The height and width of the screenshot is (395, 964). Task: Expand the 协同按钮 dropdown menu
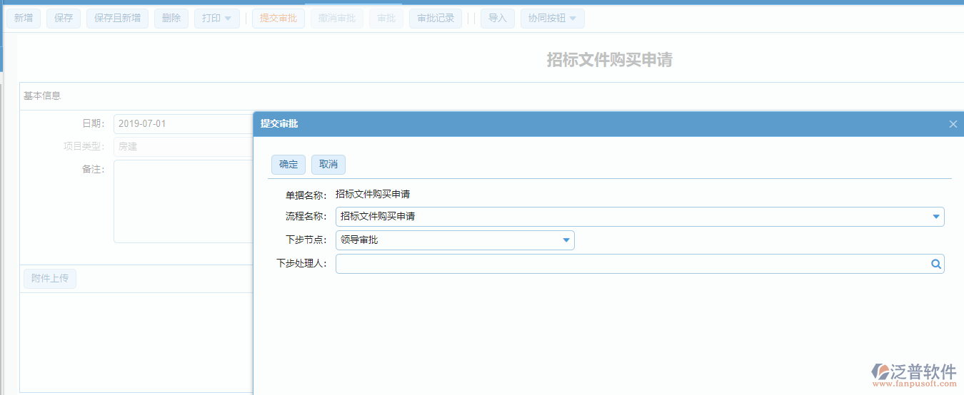click(x=552, y=19)
